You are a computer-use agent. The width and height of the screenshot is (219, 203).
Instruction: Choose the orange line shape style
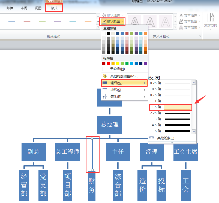click(x=88, y=22)
